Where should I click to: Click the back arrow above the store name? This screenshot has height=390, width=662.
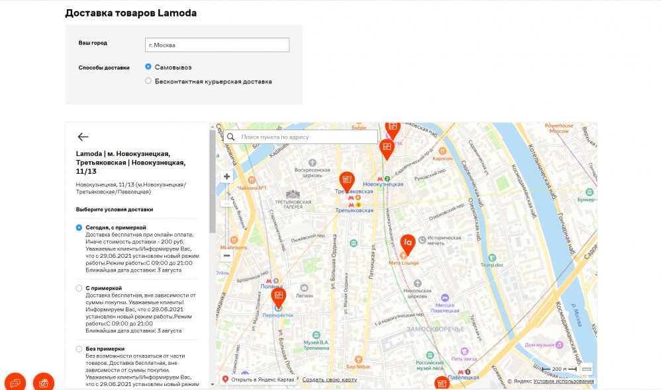(81, 136)
